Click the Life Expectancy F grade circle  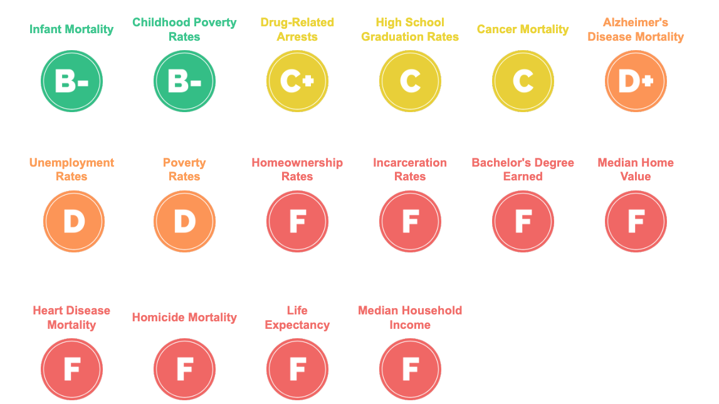(x=297, y=370)
